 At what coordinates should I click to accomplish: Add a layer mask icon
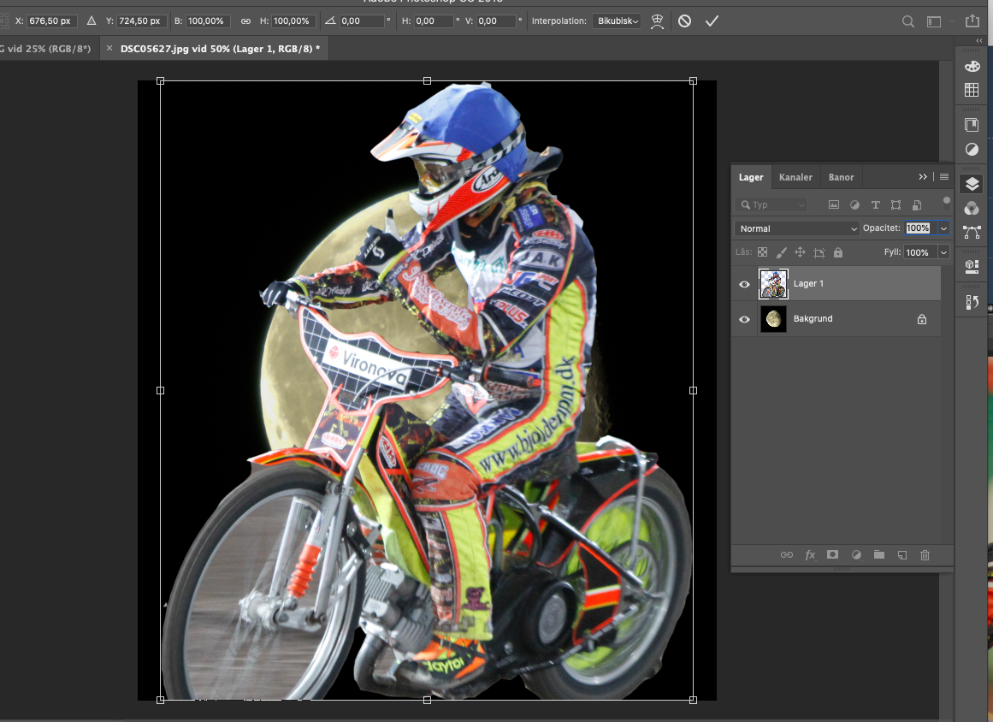pos(833,555)
